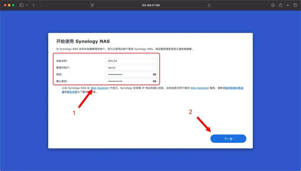This screenshot has width=301, height=171.
Task: Open the 服务数据收集披露 link
Action: point(234,88)
